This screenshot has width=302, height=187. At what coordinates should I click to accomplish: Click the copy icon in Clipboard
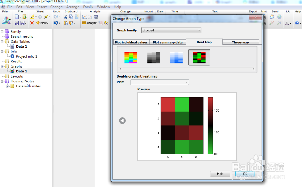tap(71, 17)
